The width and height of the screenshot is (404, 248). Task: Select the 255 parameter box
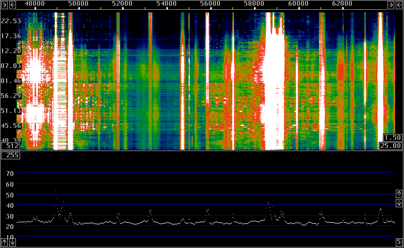(x=10, y=155)
